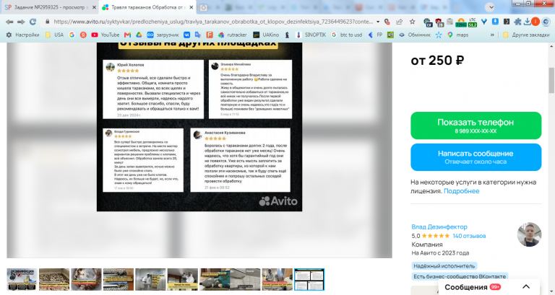Screen dimensions: 555x295
Task: Select the first gallery thumbnail
Action: coord(22,279)
